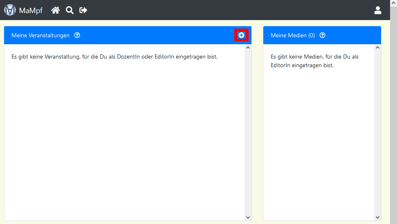This screenshot has height=224, width=397.
Task: Log out using the sign-out icon
Action: point(83,10)
